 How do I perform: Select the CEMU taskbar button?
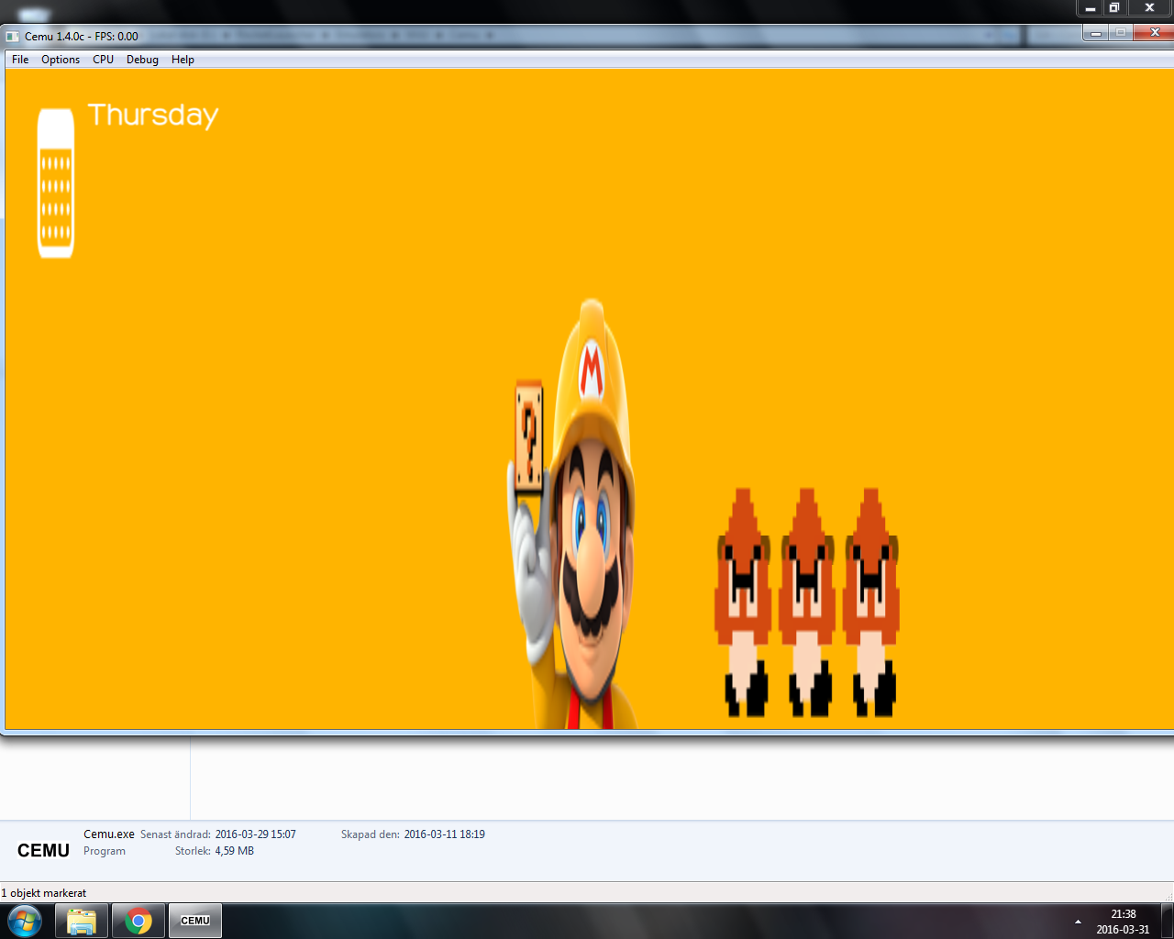click(x=195, y=921)
